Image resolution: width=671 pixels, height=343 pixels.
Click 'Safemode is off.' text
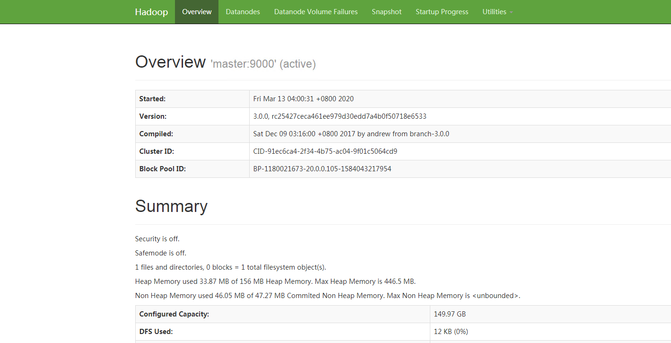click(161, 253)
